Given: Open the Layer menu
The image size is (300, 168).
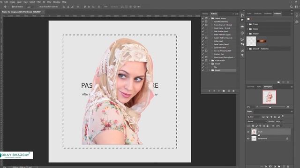Looking at the screenshot, I should pos(19,2).
